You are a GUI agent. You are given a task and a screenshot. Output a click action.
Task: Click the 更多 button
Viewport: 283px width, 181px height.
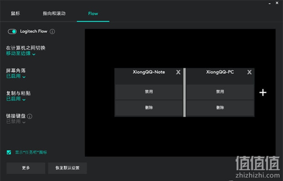pos(26,168)
